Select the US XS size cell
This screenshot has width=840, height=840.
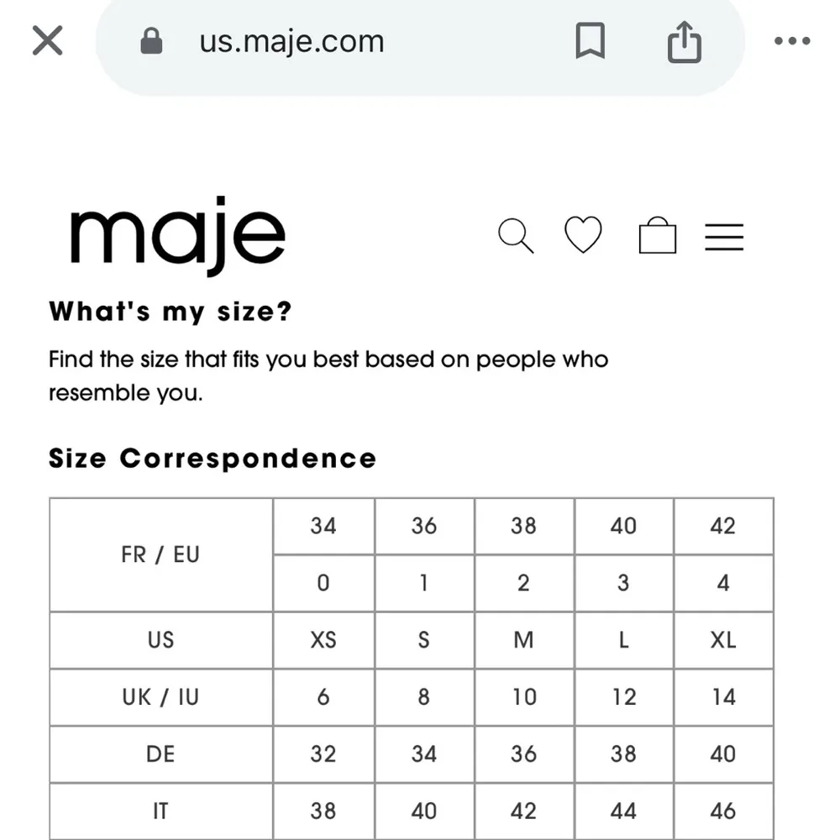[x=323, y=640]
